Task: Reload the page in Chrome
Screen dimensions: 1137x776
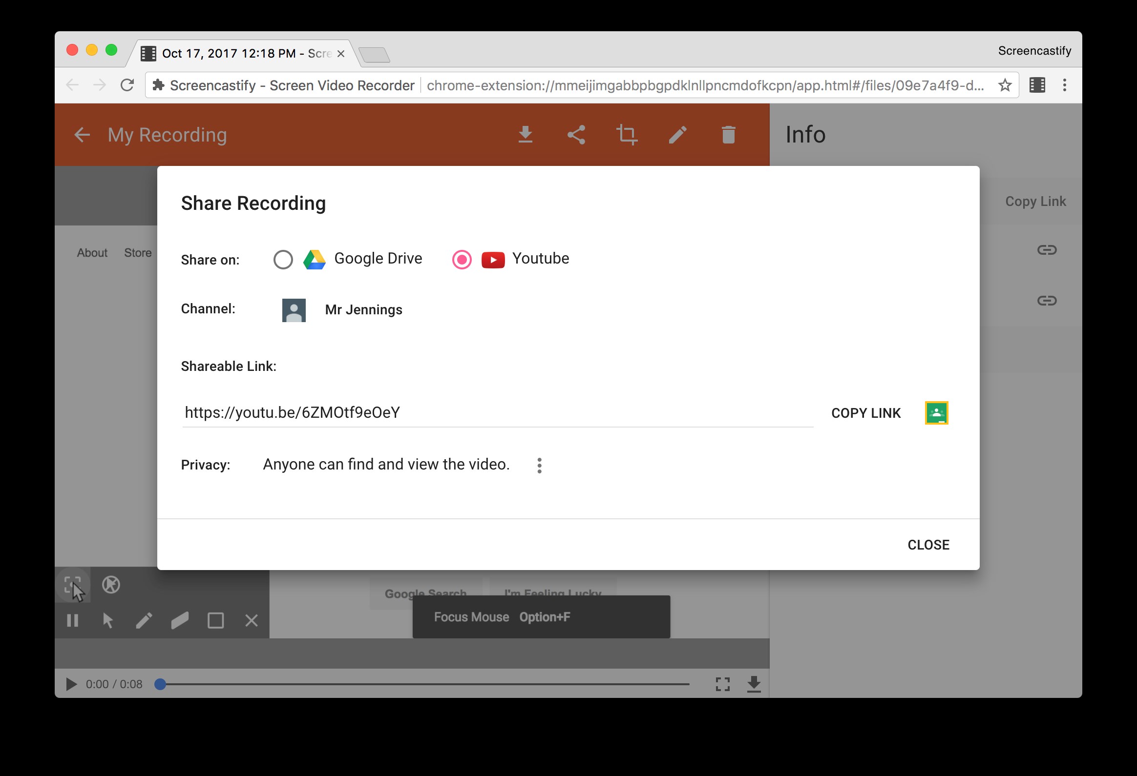Action: coord(127,85)
